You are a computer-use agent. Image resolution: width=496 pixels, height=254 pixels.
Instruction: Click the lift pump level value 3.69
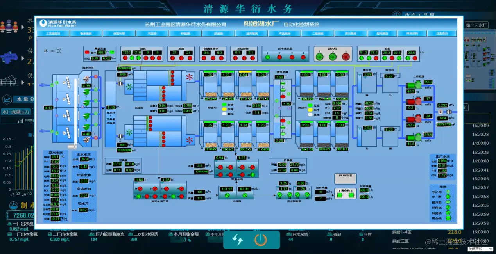tap(279, 77)
